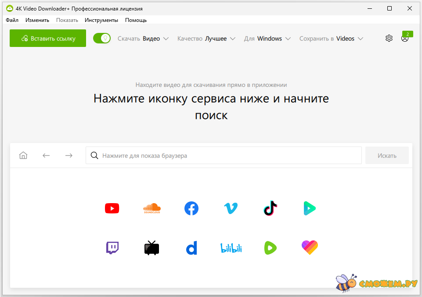Screen dimensions: 422x297
Task: Click the Вставить ссылку button
Action: [x=48, y=38]
